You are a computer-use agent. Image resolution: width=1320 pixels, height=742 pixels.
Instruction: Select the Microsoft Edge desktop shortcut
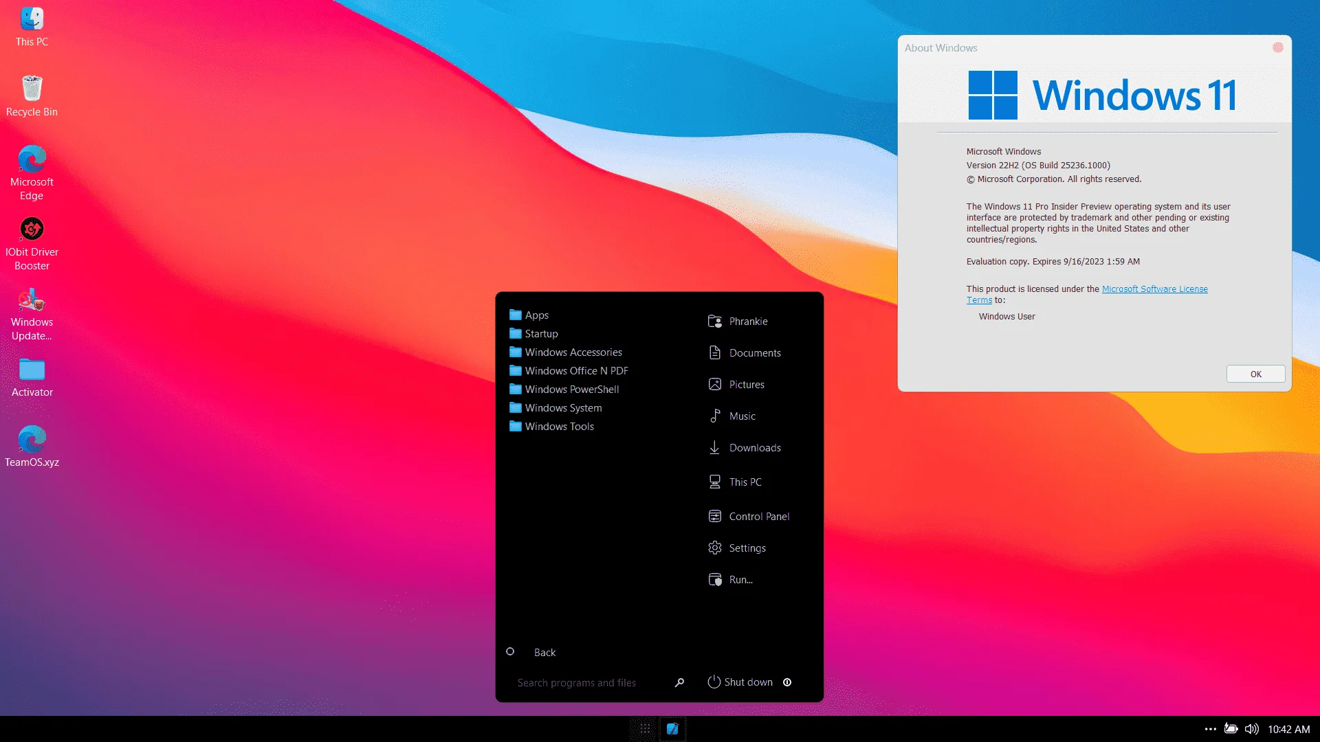point(32,173)
